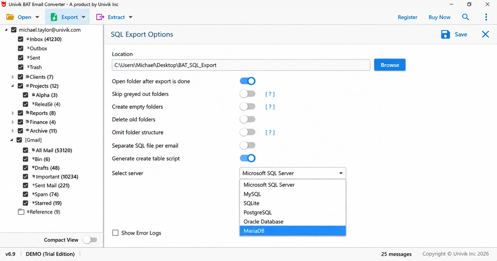Toggle Open folder after export is done

pyautogui.click(x=248, y=81)
